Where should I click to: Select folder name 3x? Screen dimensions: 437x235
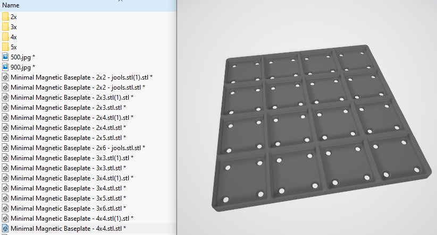[14, 27]
